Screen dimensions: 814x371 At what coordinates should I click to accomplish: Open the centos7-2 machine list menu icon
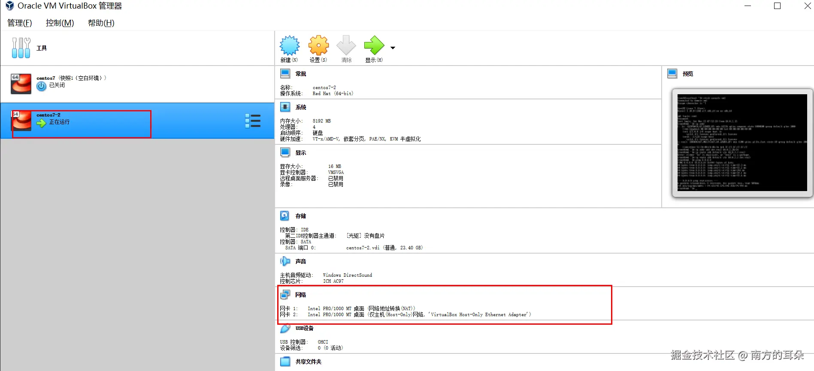coord(253,121)
